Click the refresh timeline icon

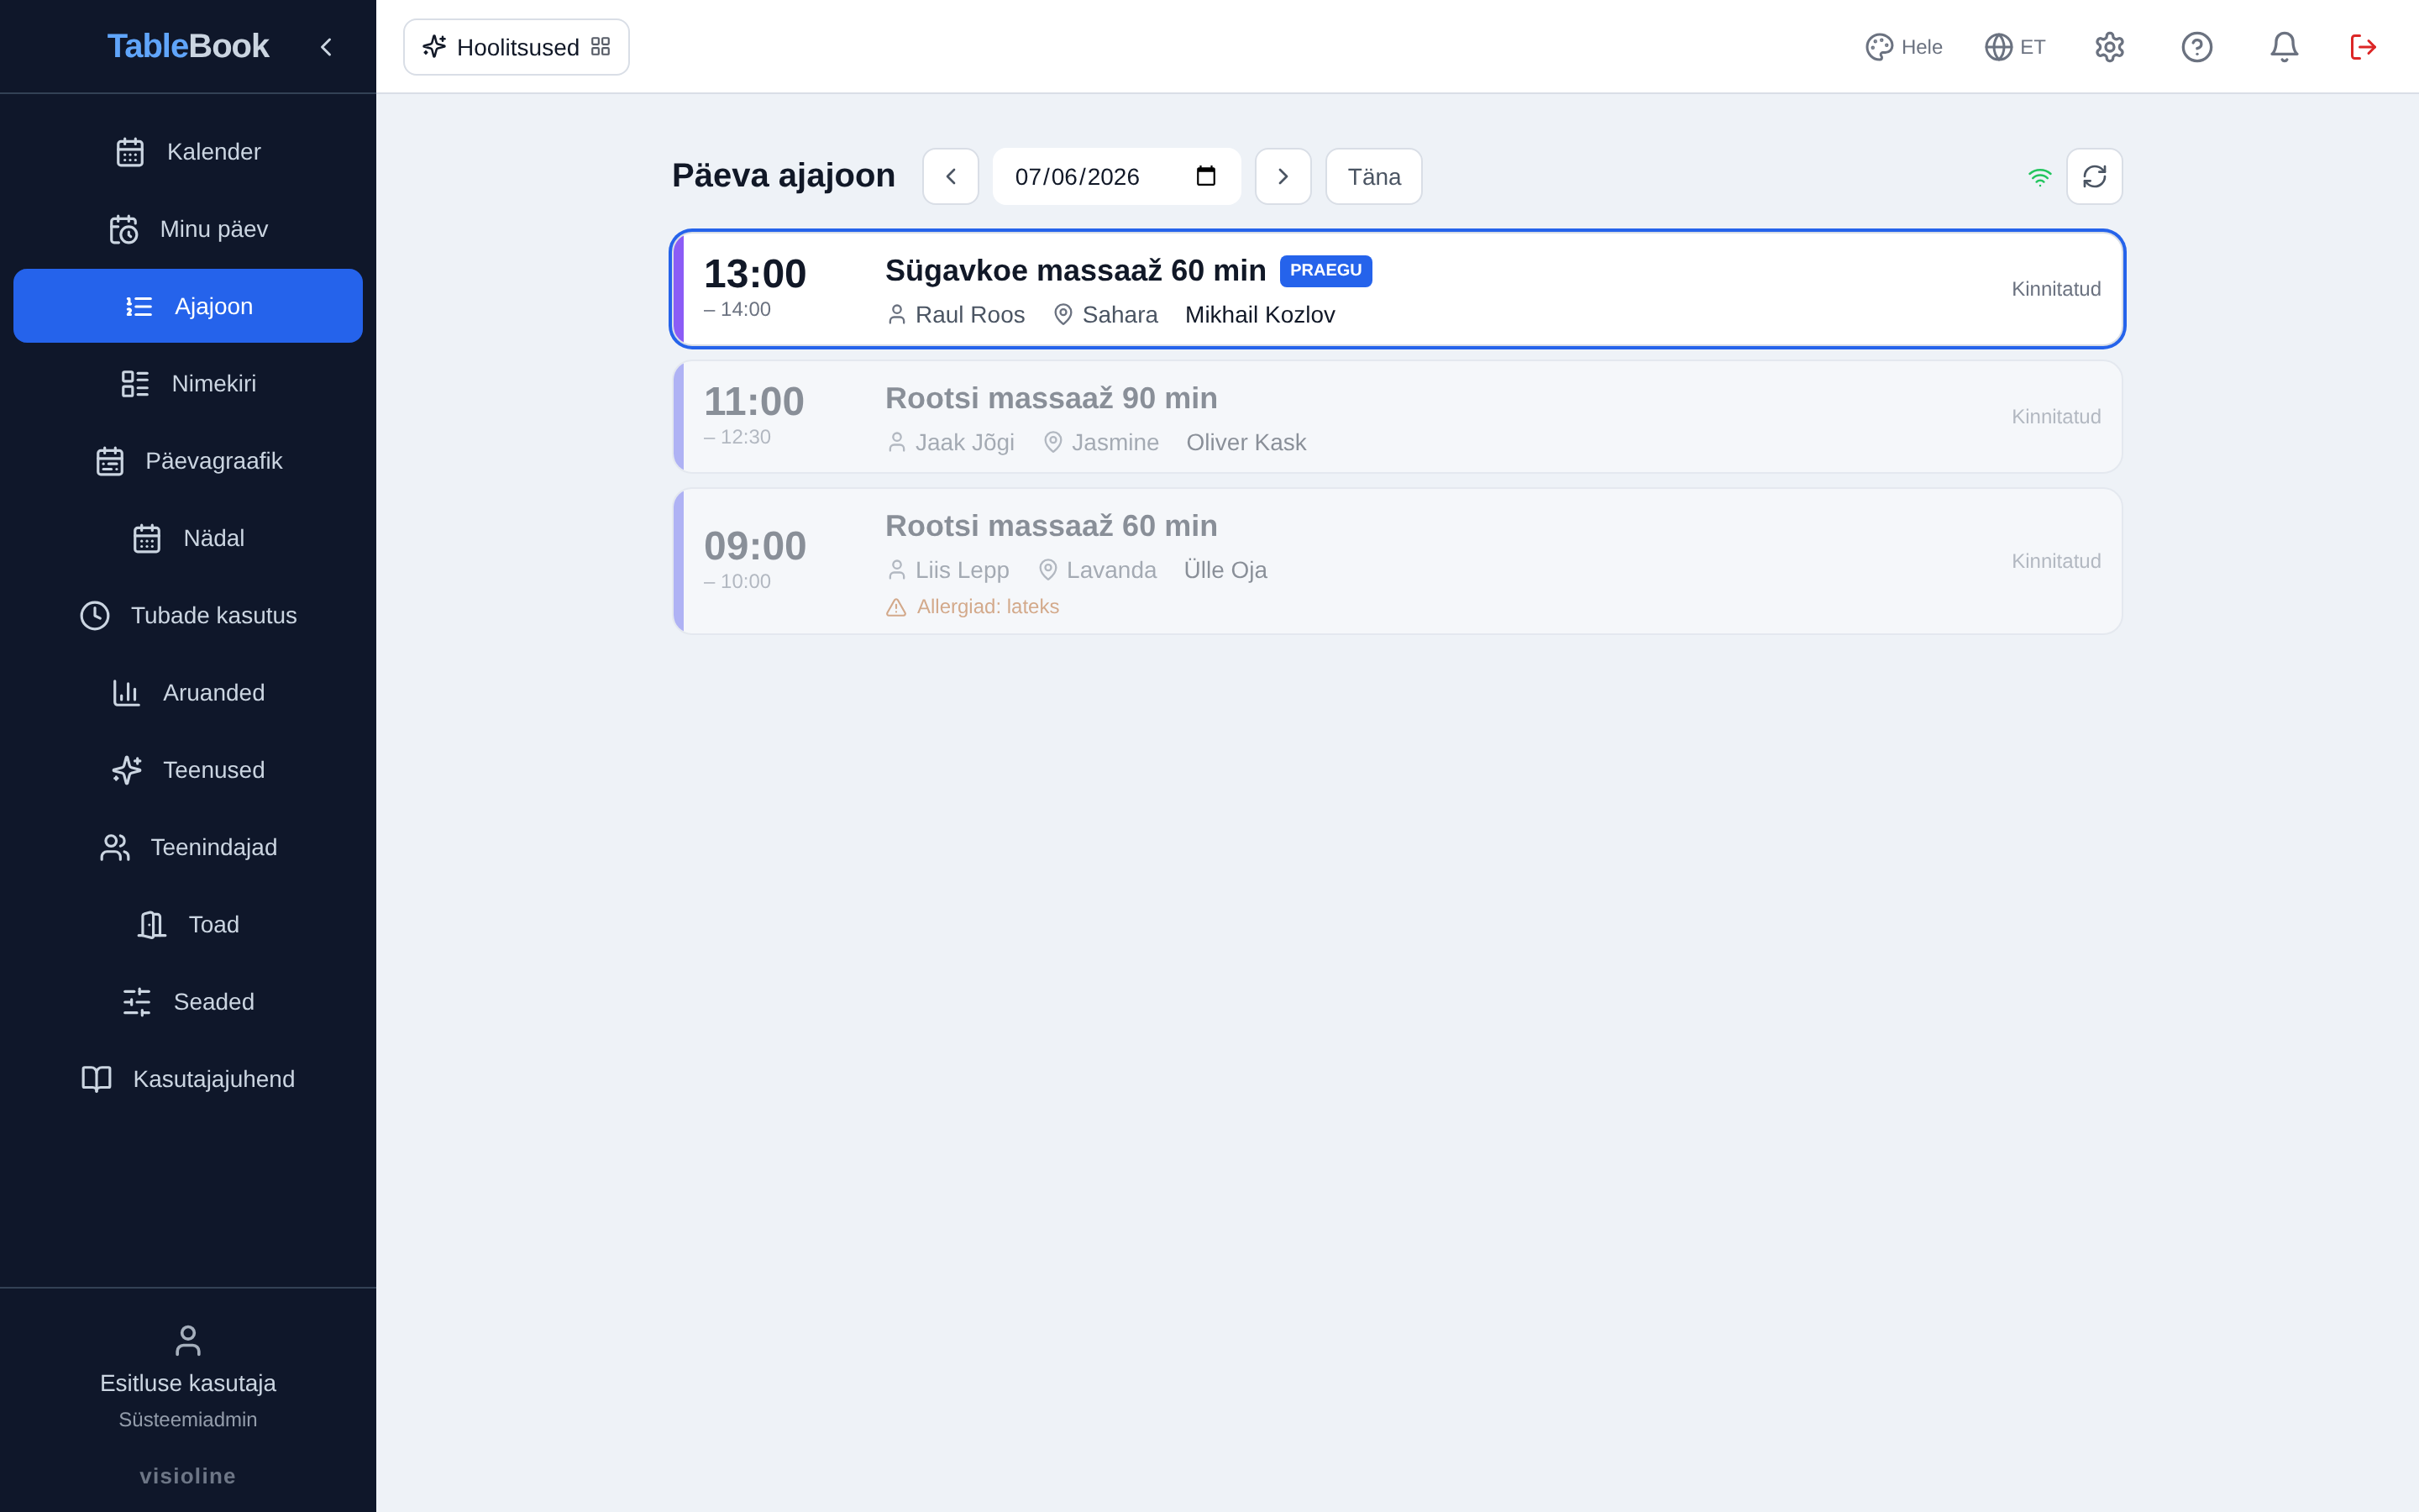coord(2094,176)
